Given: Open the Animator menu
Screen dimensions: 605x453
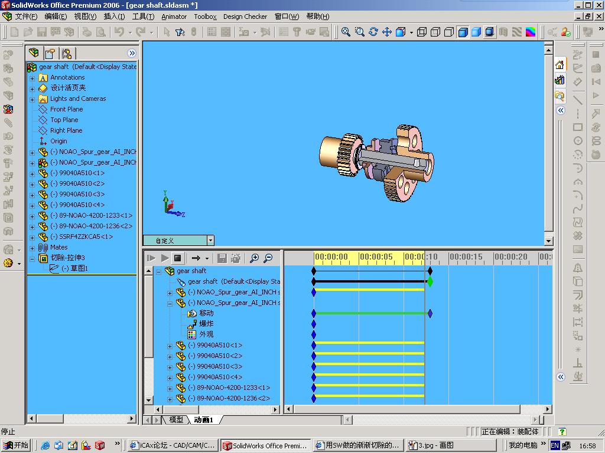Looking at the screenshot, I should click(174, 16).
